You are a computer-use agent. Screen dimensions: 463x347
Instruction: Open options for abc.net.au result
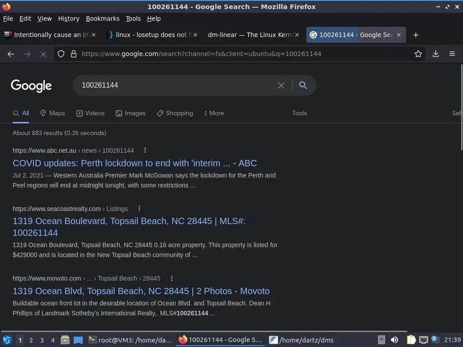click(145, 150)
